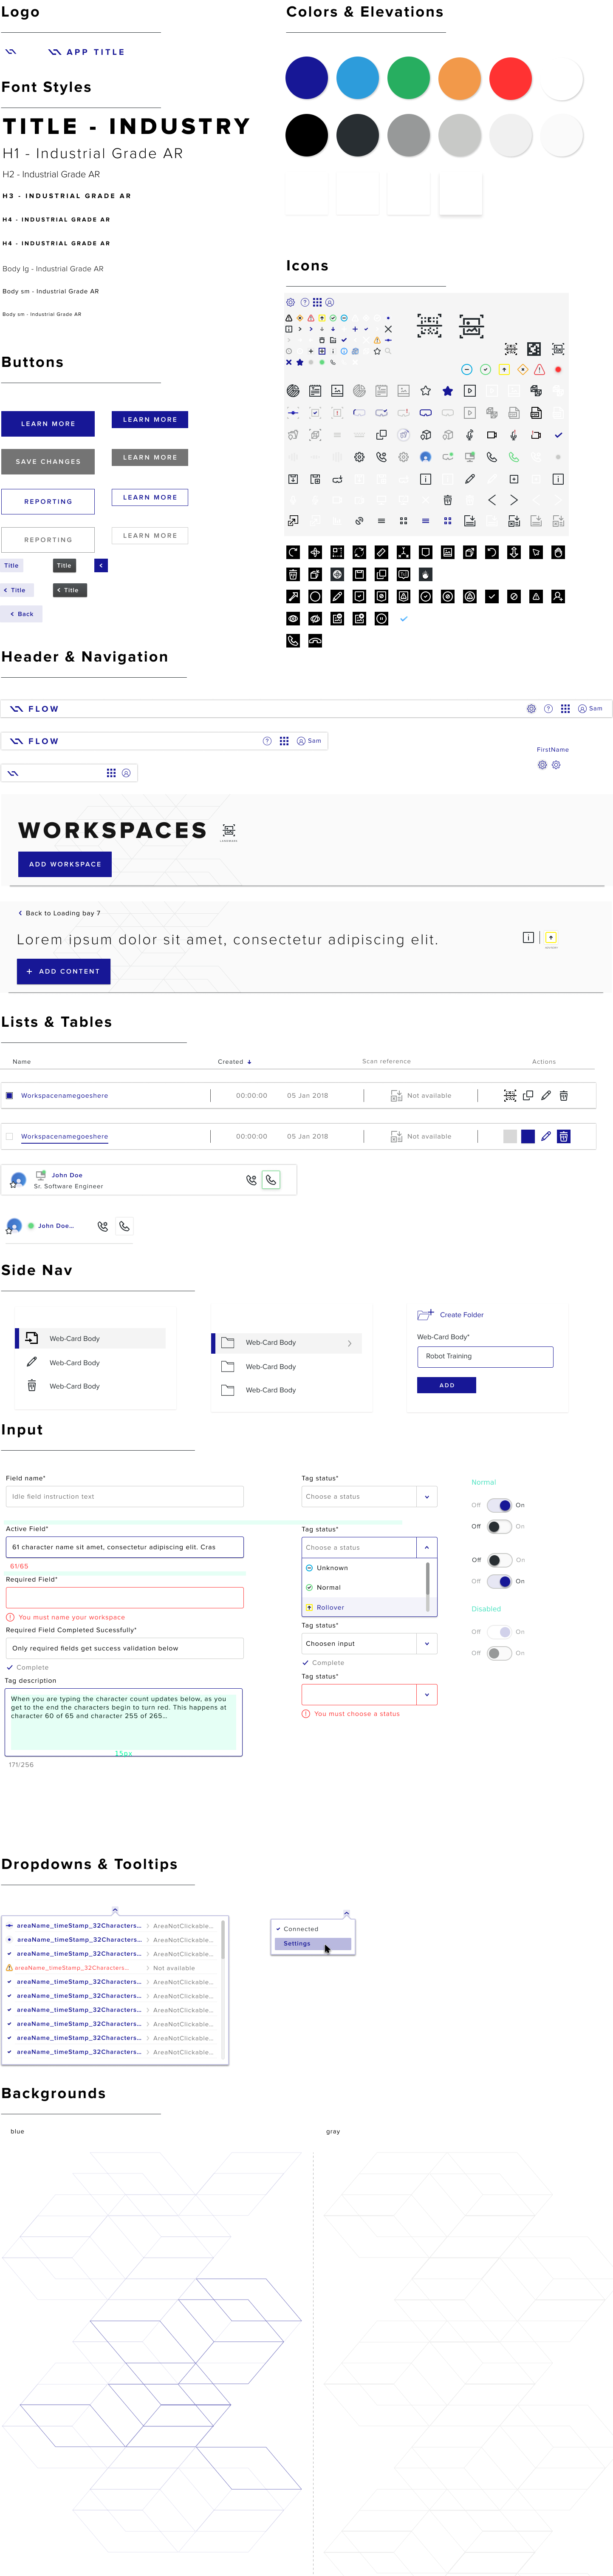Pick the orange color swatch
The width and height of the screenshot is (613, 2576).
(x=460, y=78)
